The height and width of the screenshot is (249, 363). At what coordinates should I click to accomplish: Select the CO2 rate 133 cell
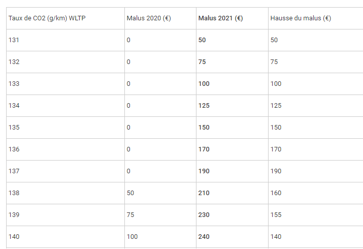tap(14, 84)
